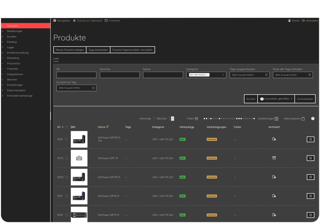Open the Filtern filter icon
The width and height of the screenshot is (320, 223).
point(196,118)
